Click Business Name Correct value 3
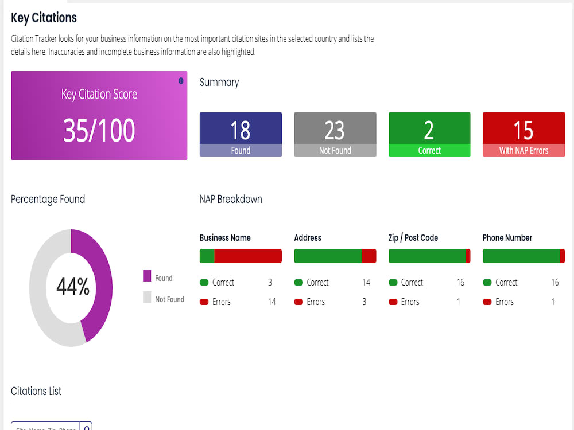The height and width of the screenshot is (430, 574). pos(270,282)
